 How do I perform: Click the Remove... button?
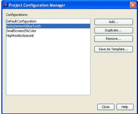(113, 39)
